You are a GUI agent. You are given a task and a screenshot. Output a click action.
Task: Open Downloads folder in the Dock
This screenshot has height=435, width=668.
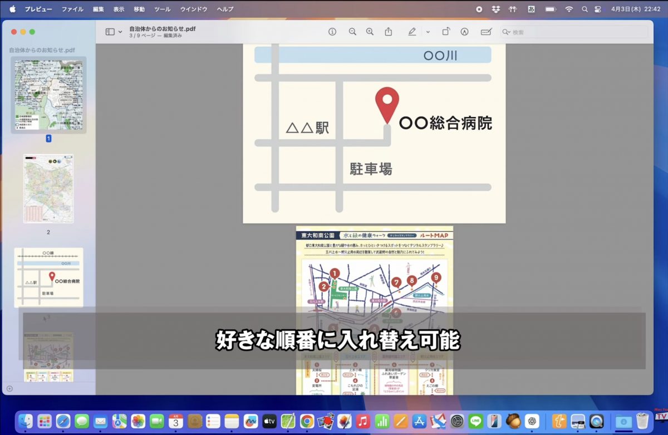[623, 421]
